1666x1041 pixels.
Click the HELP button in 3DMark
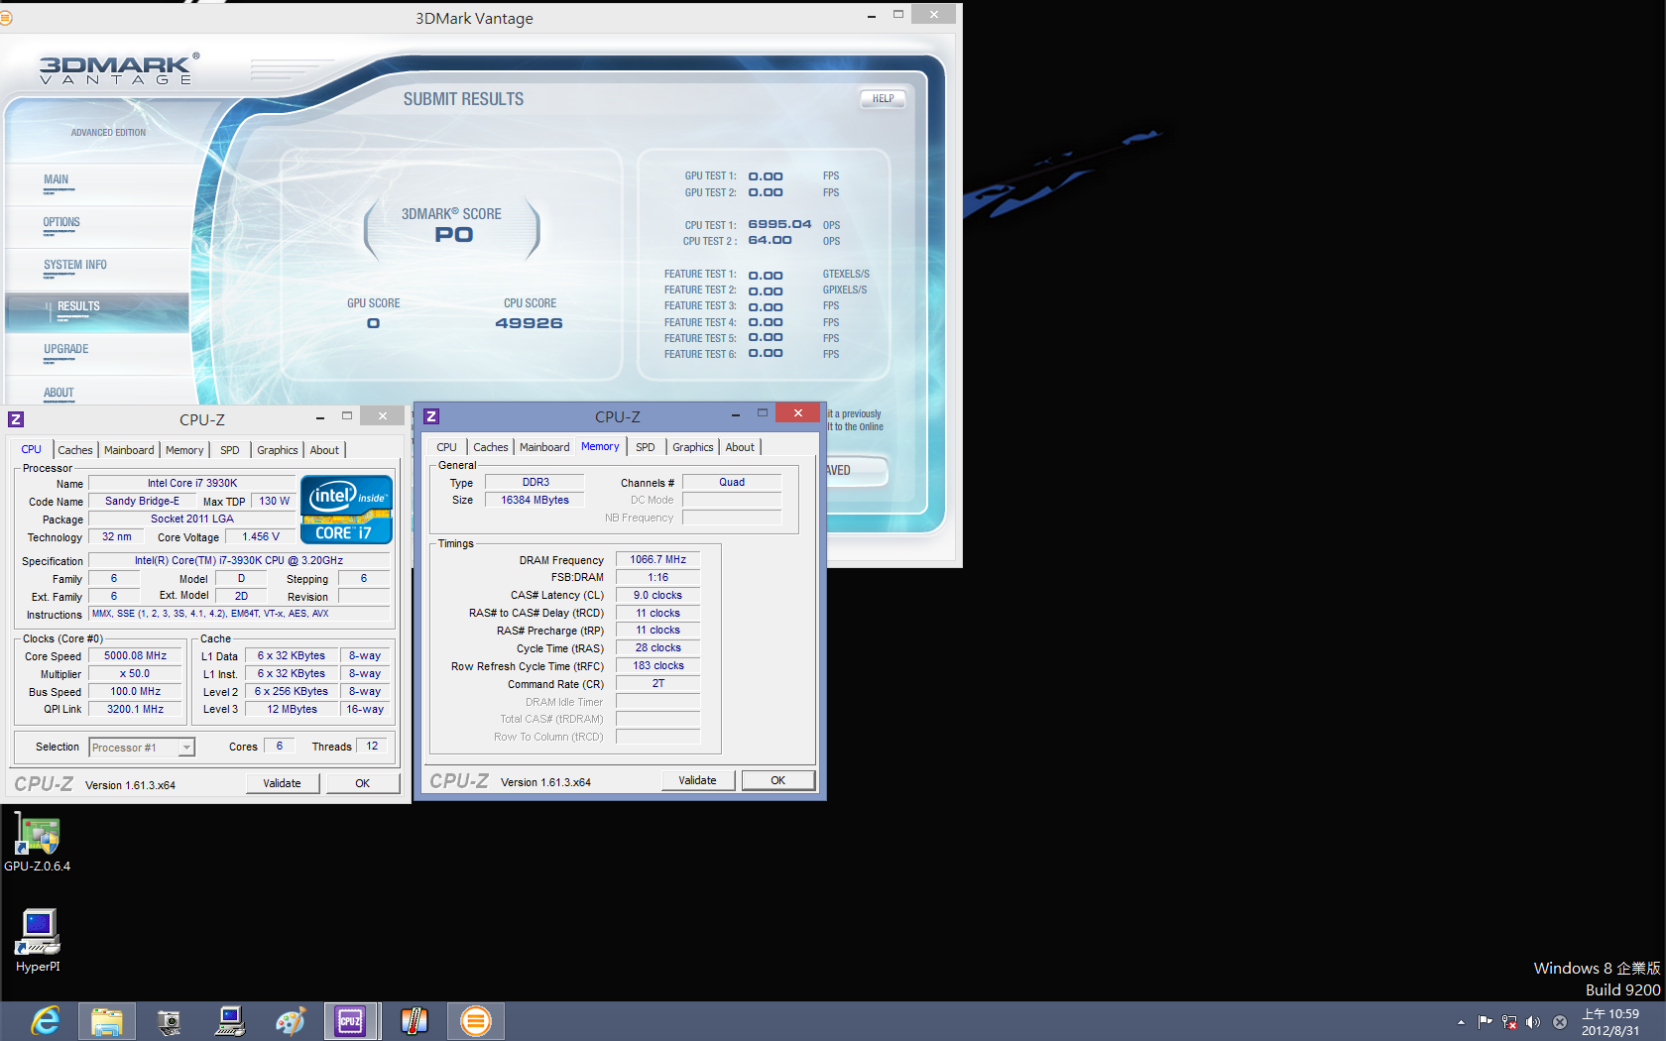pyautogui.click(x=883, y=99)
